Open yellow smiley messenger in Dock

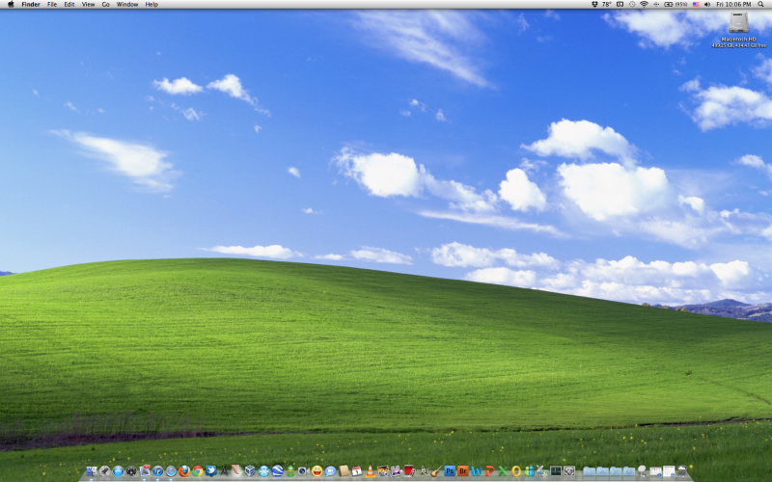click(317, 470)
